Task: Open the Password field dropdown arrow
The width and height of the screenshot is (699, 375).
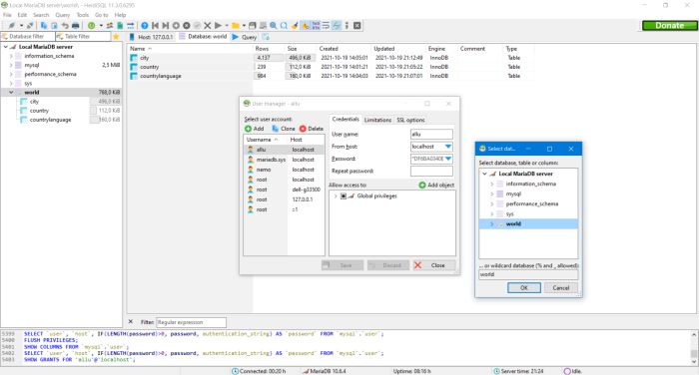Action: pyautogui.click(x=448, y=159)
